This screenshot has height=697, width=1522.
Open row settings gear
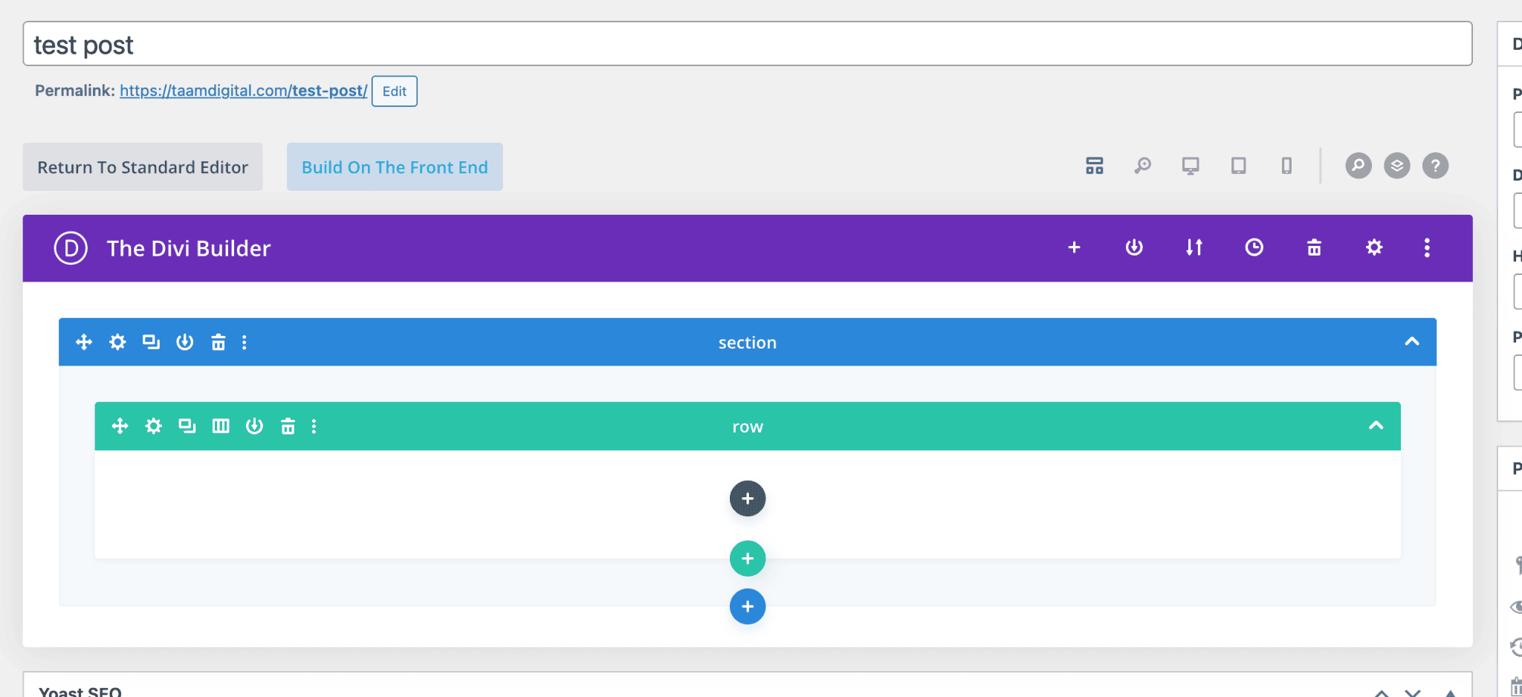point(153,426)
